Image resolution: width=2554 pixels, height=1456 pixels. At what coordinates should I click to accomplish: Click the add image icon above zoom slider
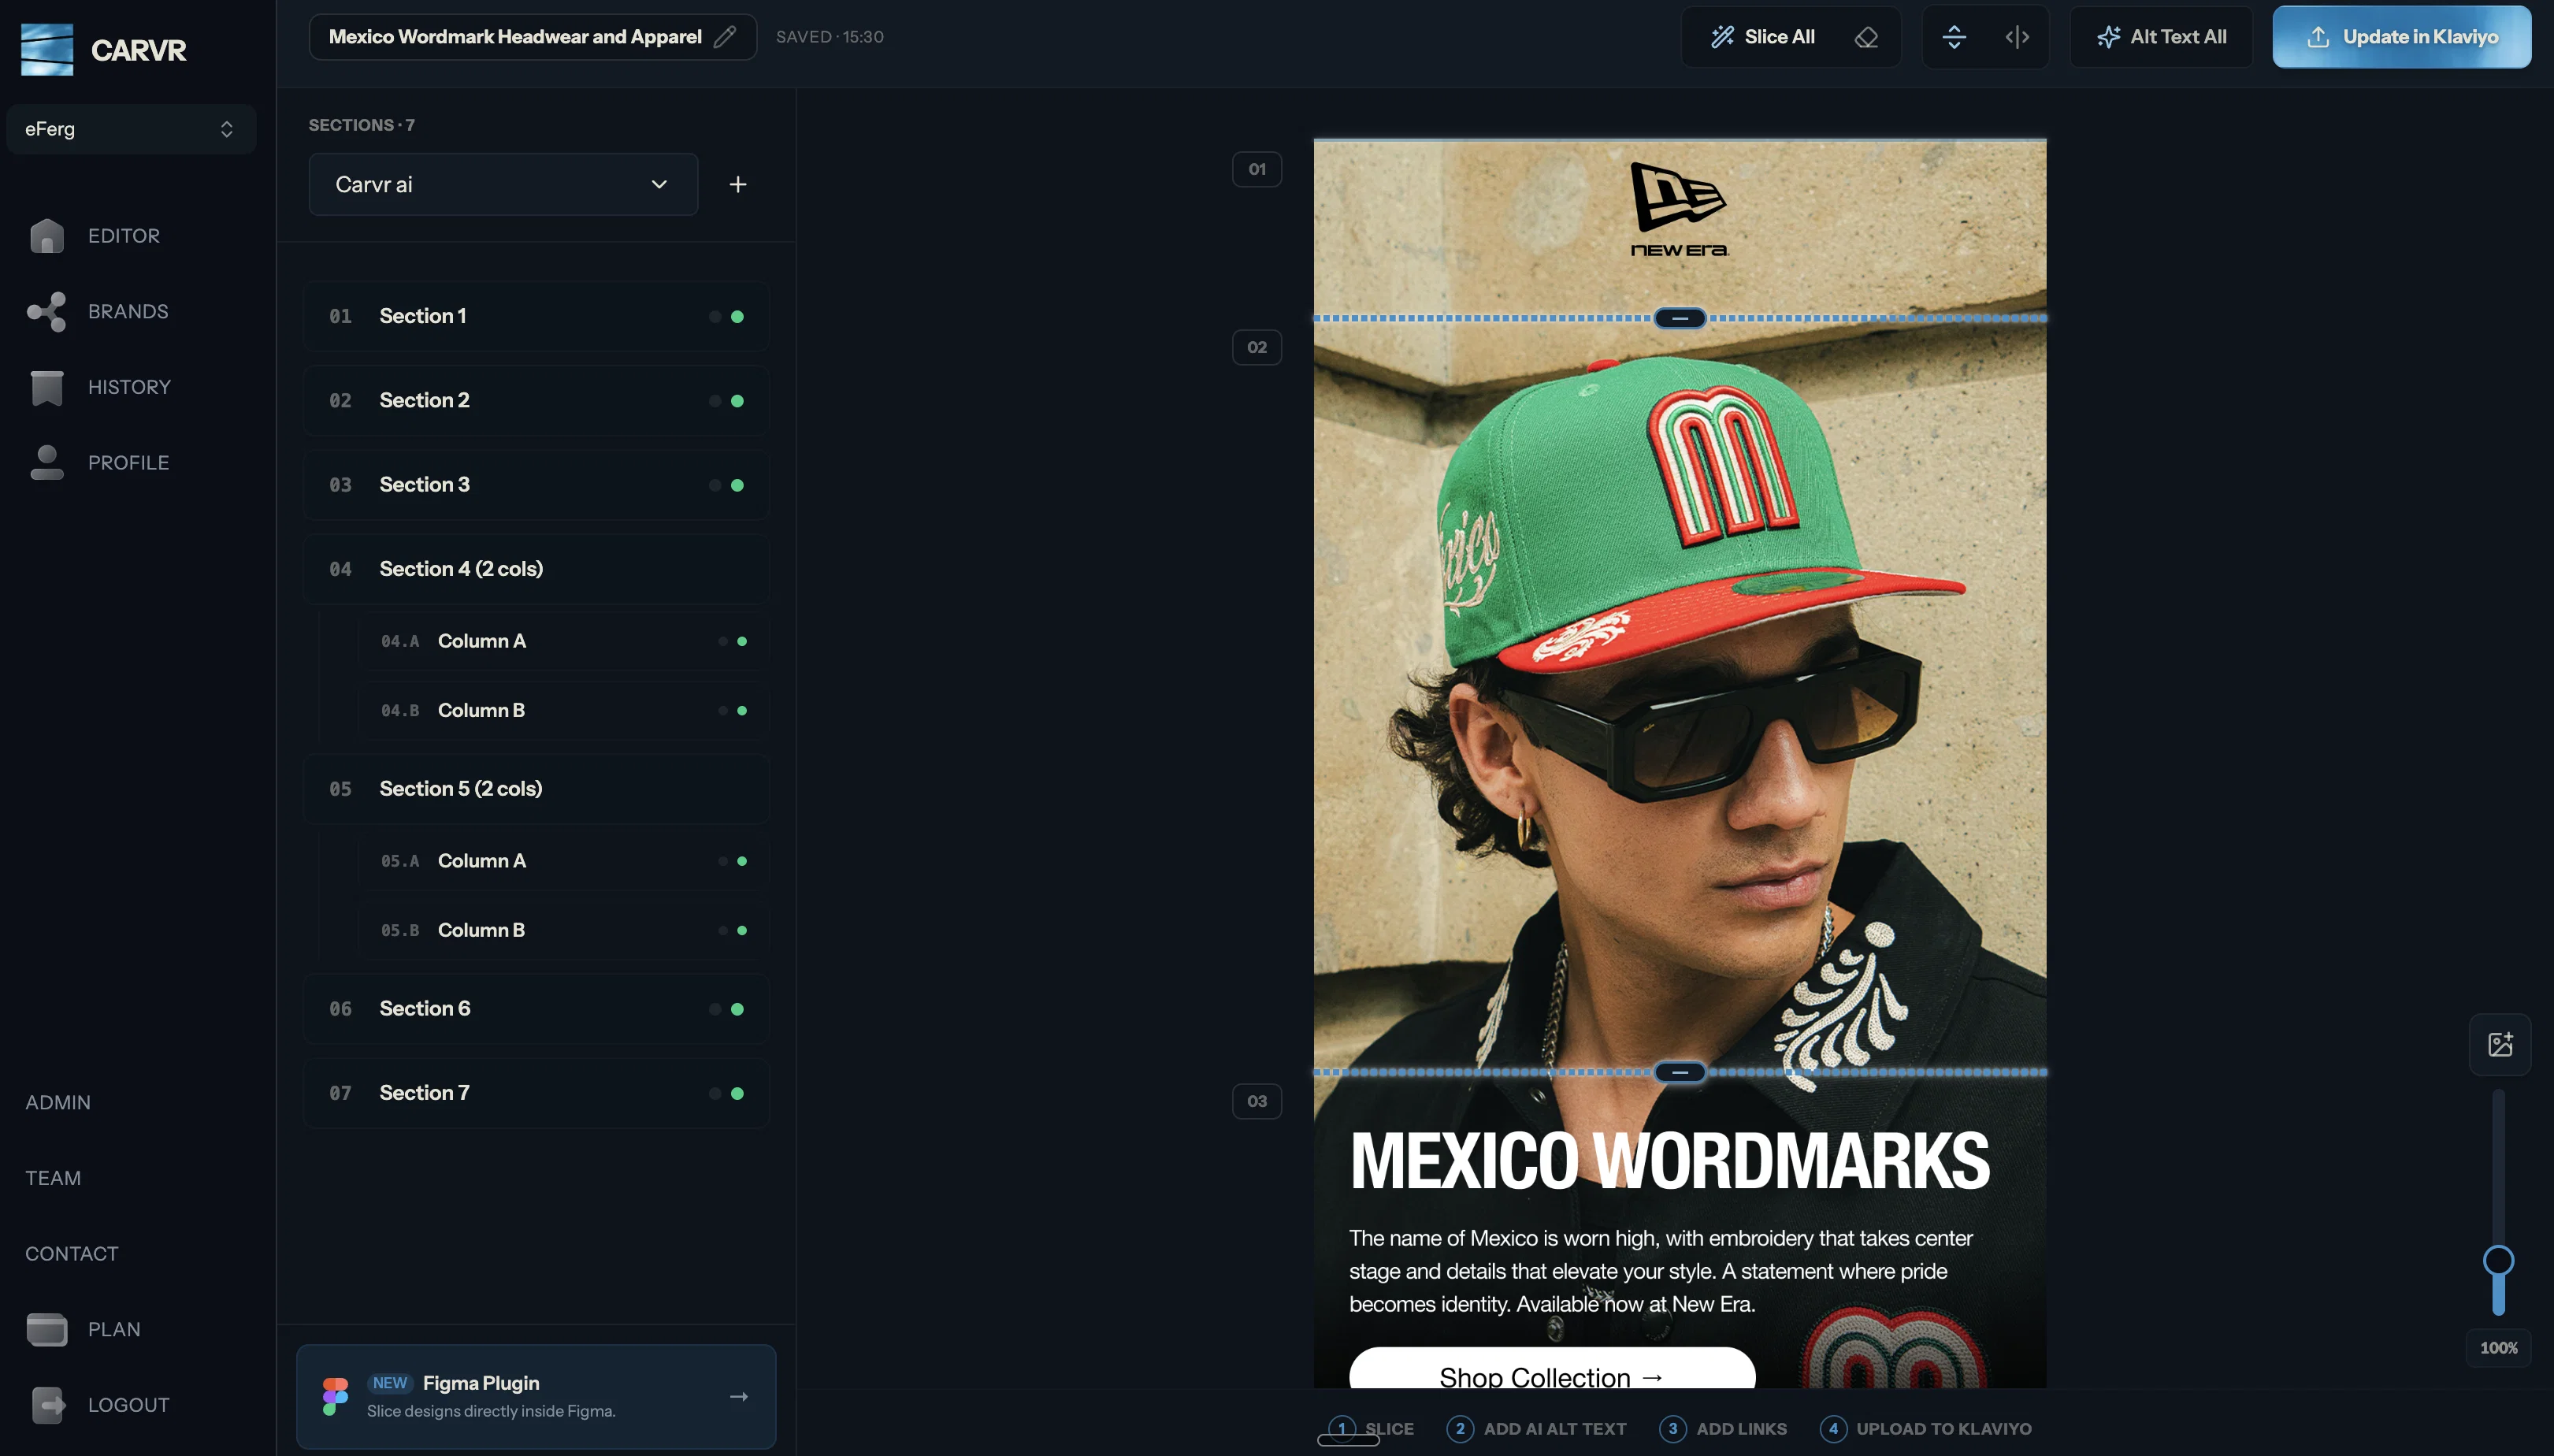(x=2499, y=1045)
